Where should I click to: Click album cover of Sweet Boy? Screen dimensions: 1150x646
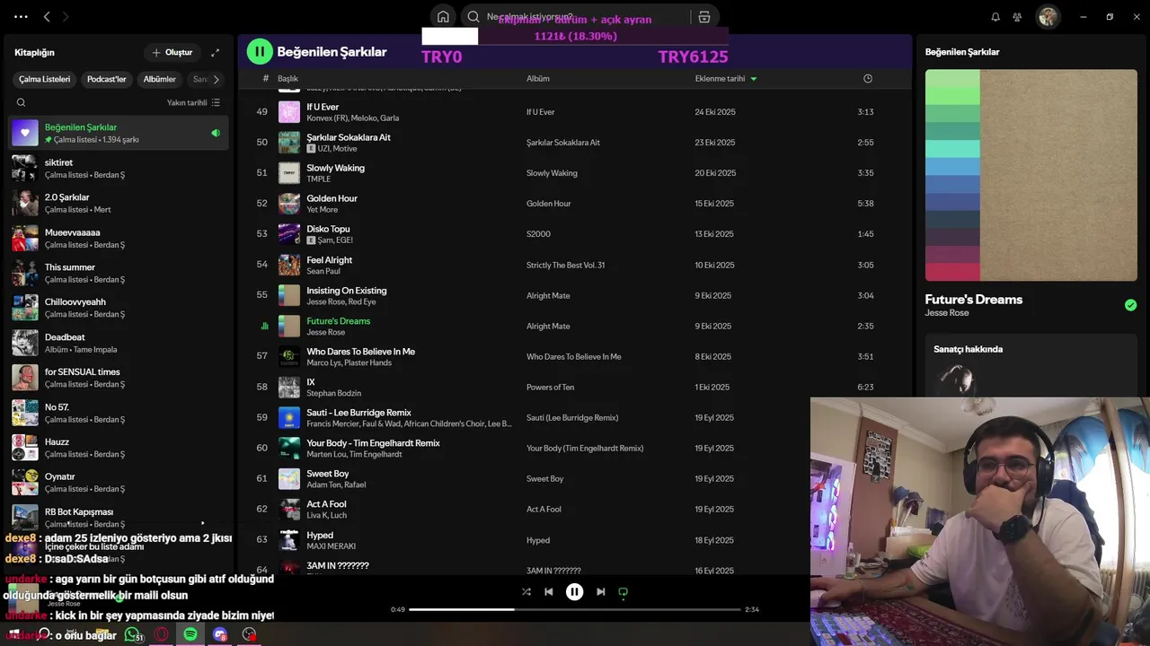(x=289, y=478)
